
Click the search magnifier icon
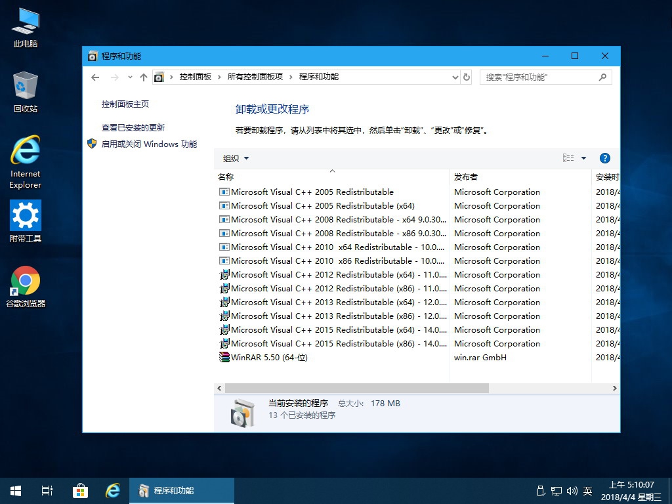[x=602, y=77]
